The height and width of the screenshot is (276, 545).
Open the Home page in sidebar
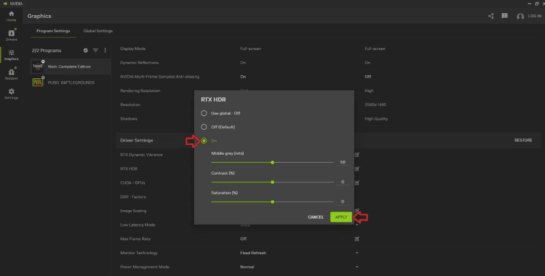11,16
